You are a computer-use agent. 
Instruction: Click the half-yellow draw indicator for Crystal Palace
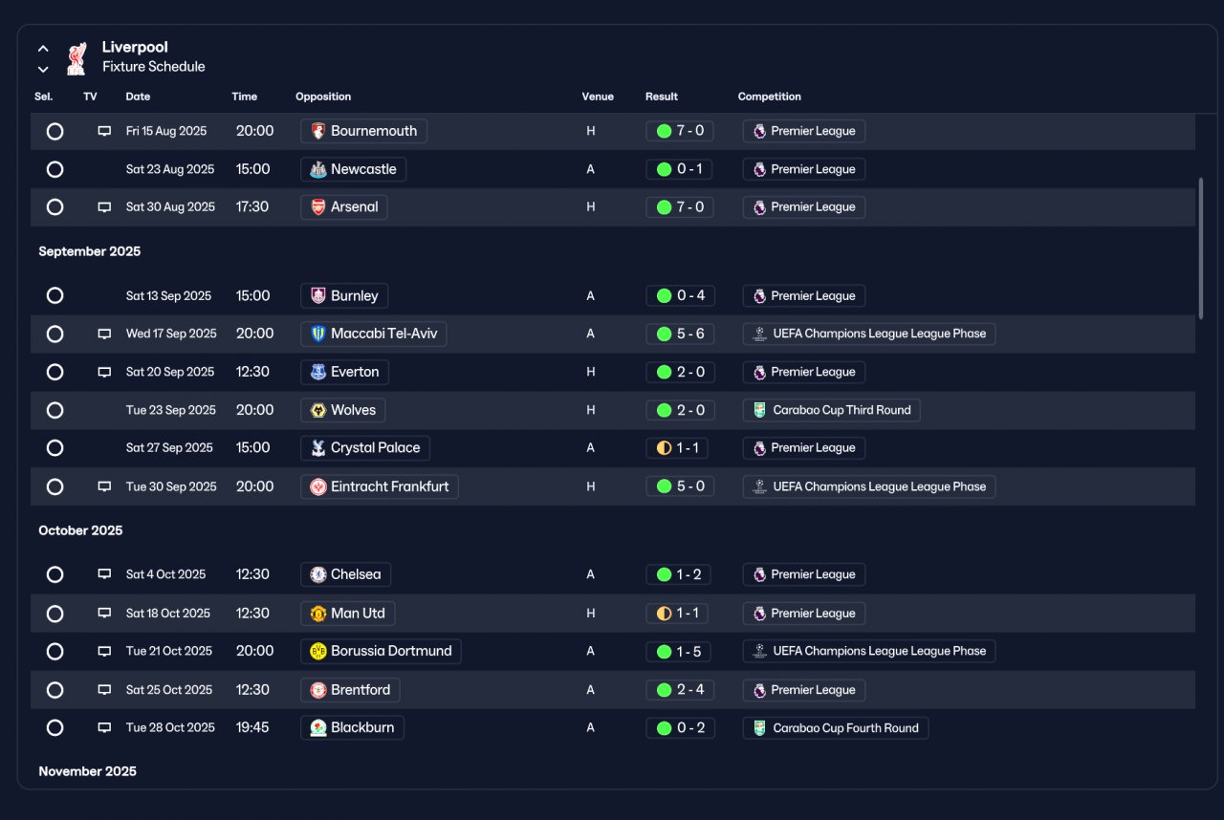[664, 448]
